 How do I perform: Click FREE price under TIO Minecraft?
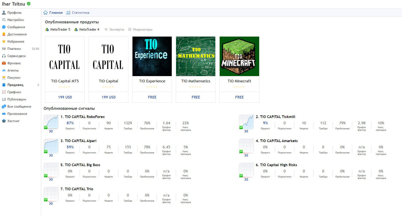pyautogui.click(x=239, y=97)
